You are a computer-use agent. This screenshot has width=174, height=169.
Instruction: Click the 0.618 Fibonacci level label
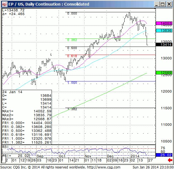pos(72,56)
